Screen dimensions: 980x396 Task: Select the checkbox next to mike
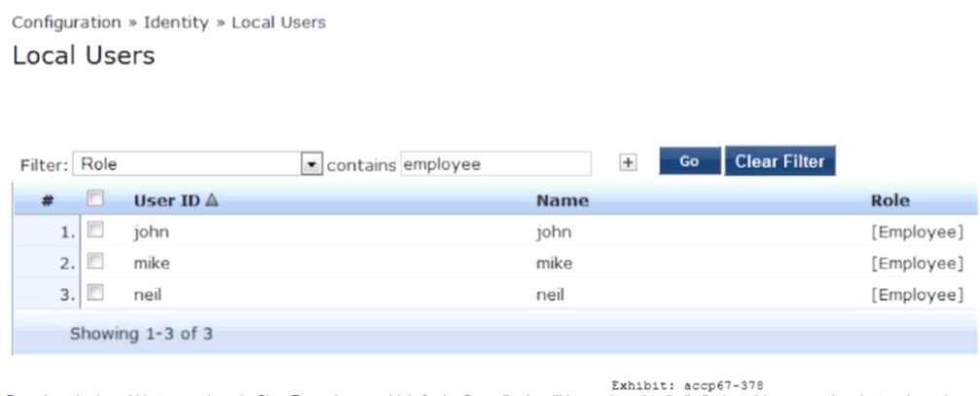coord(95,263)
